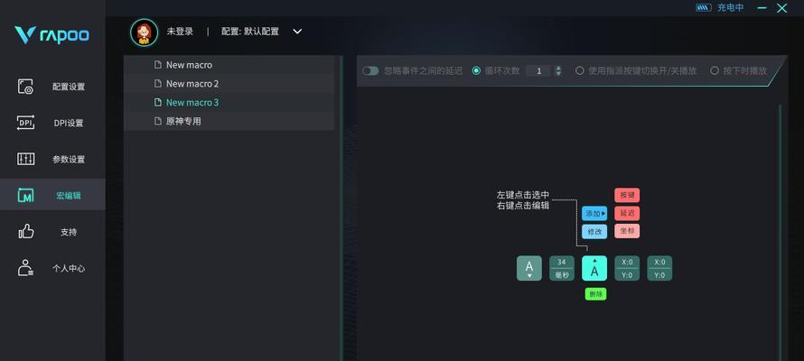Select the 循环次数 radio option
This screenshot has height=361, width=804.
(477, 70)
